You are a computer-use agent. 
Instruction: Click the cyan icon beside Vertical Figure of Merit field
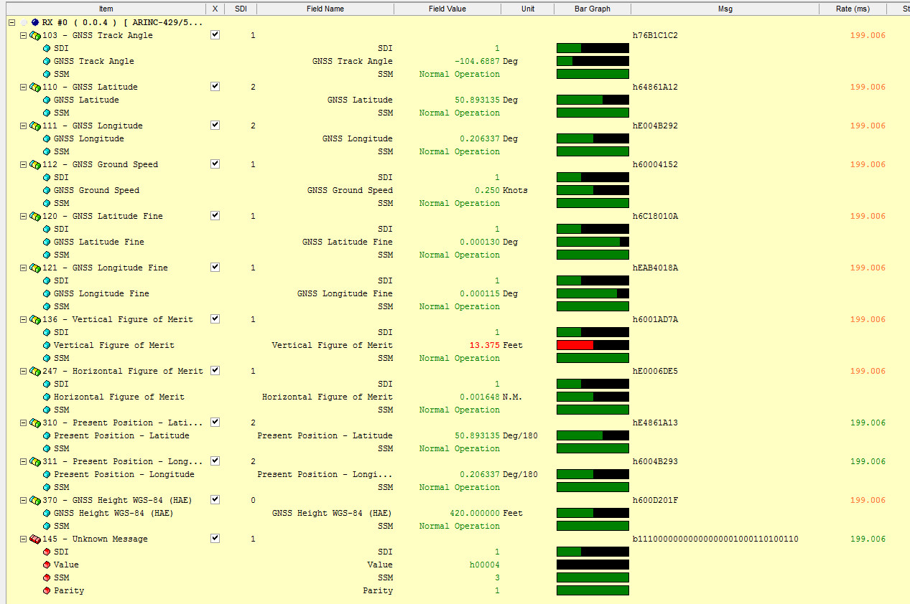point(47,345)
